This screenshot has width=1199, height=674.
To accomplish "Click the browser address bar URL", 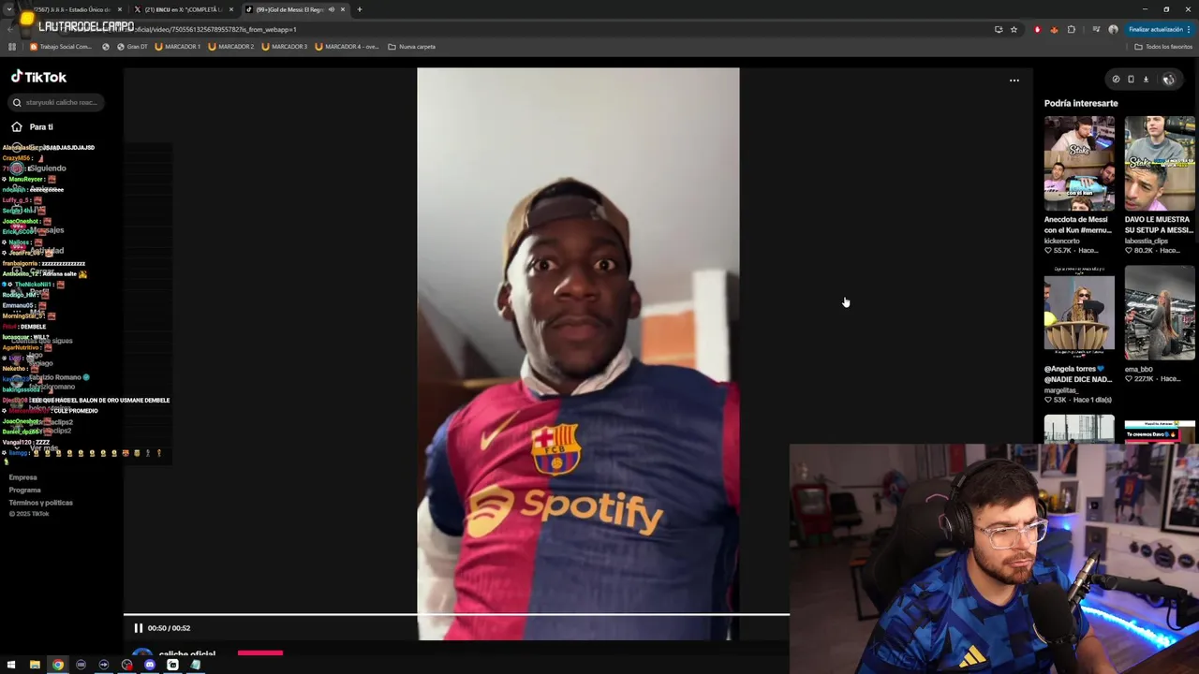I will coord(215,29).
